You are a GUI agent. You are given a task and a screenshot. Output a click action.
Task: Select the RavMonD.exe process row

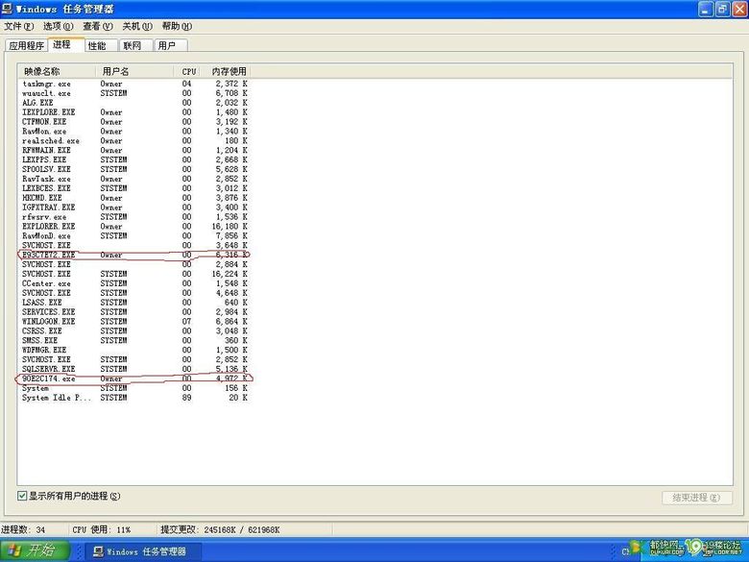[134, 236]
